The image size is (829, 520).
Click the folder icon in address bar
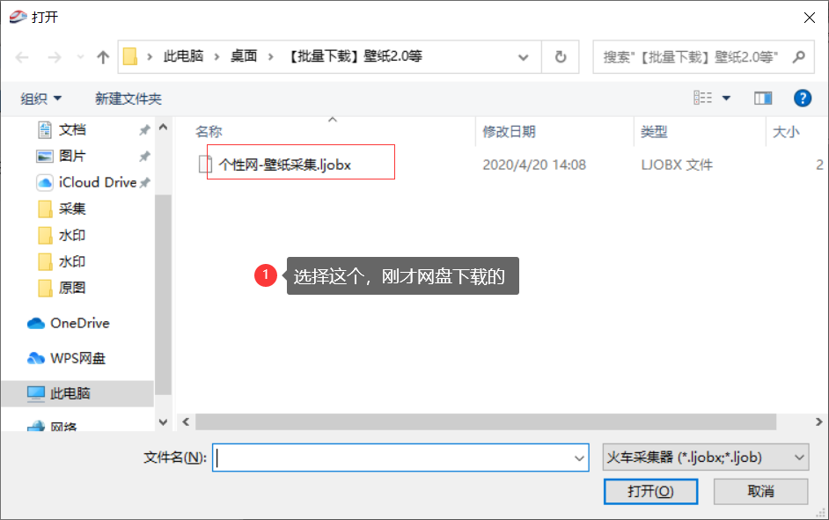[130, 56]
